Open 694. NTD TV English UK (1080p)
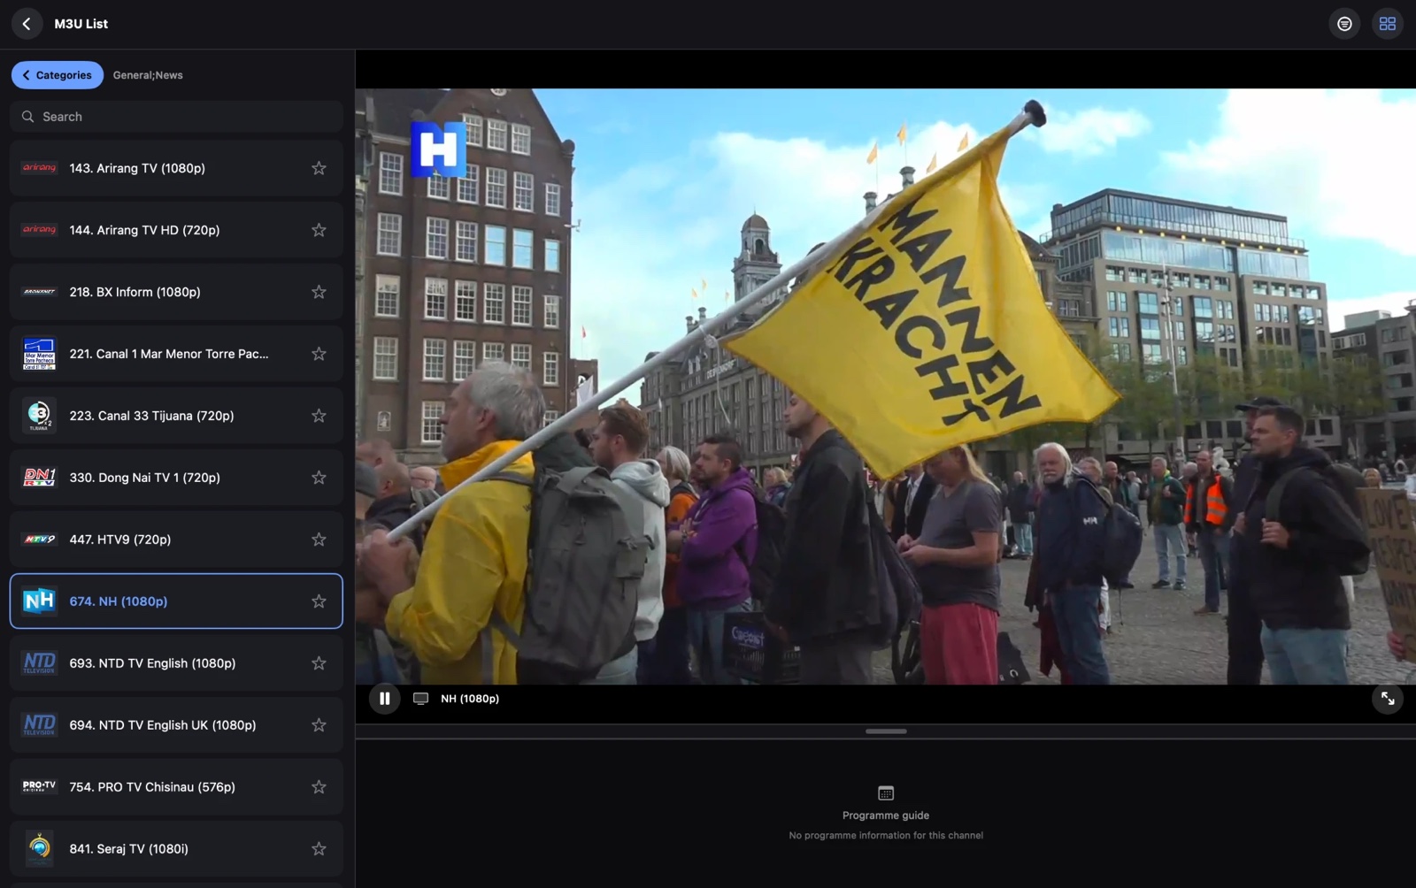The image size is (1416, 888). [176, 725]
